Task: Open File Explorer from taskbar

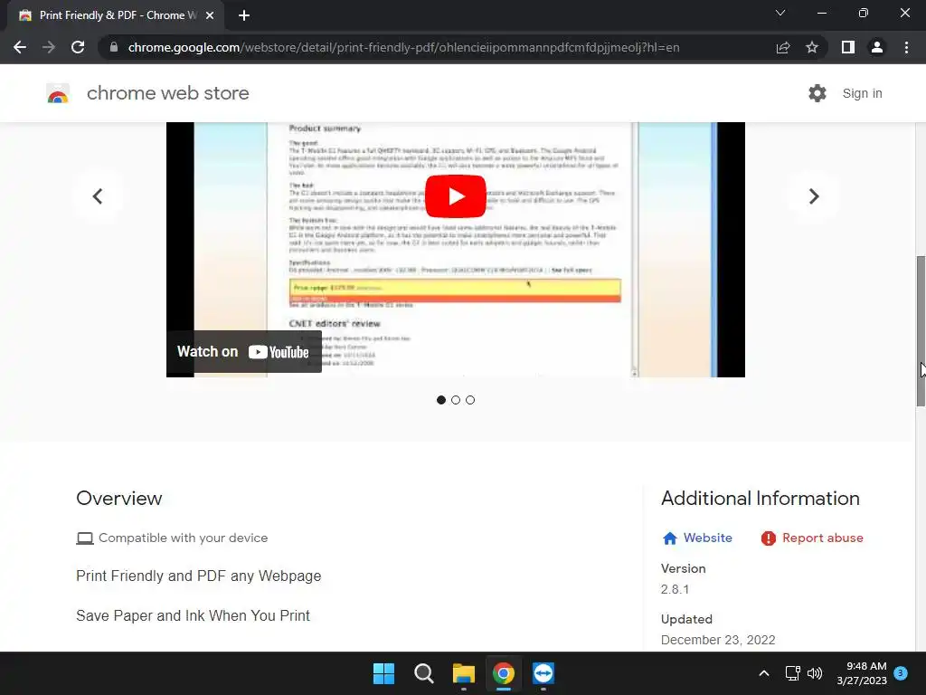Action: tap(464, 673)
